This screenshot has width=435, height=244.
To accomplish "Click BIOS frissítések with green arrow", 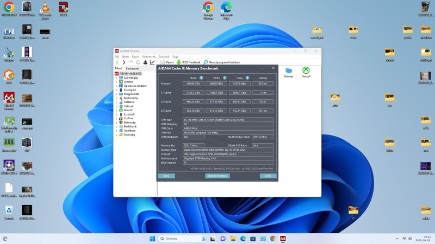I will tap(188, 62).
